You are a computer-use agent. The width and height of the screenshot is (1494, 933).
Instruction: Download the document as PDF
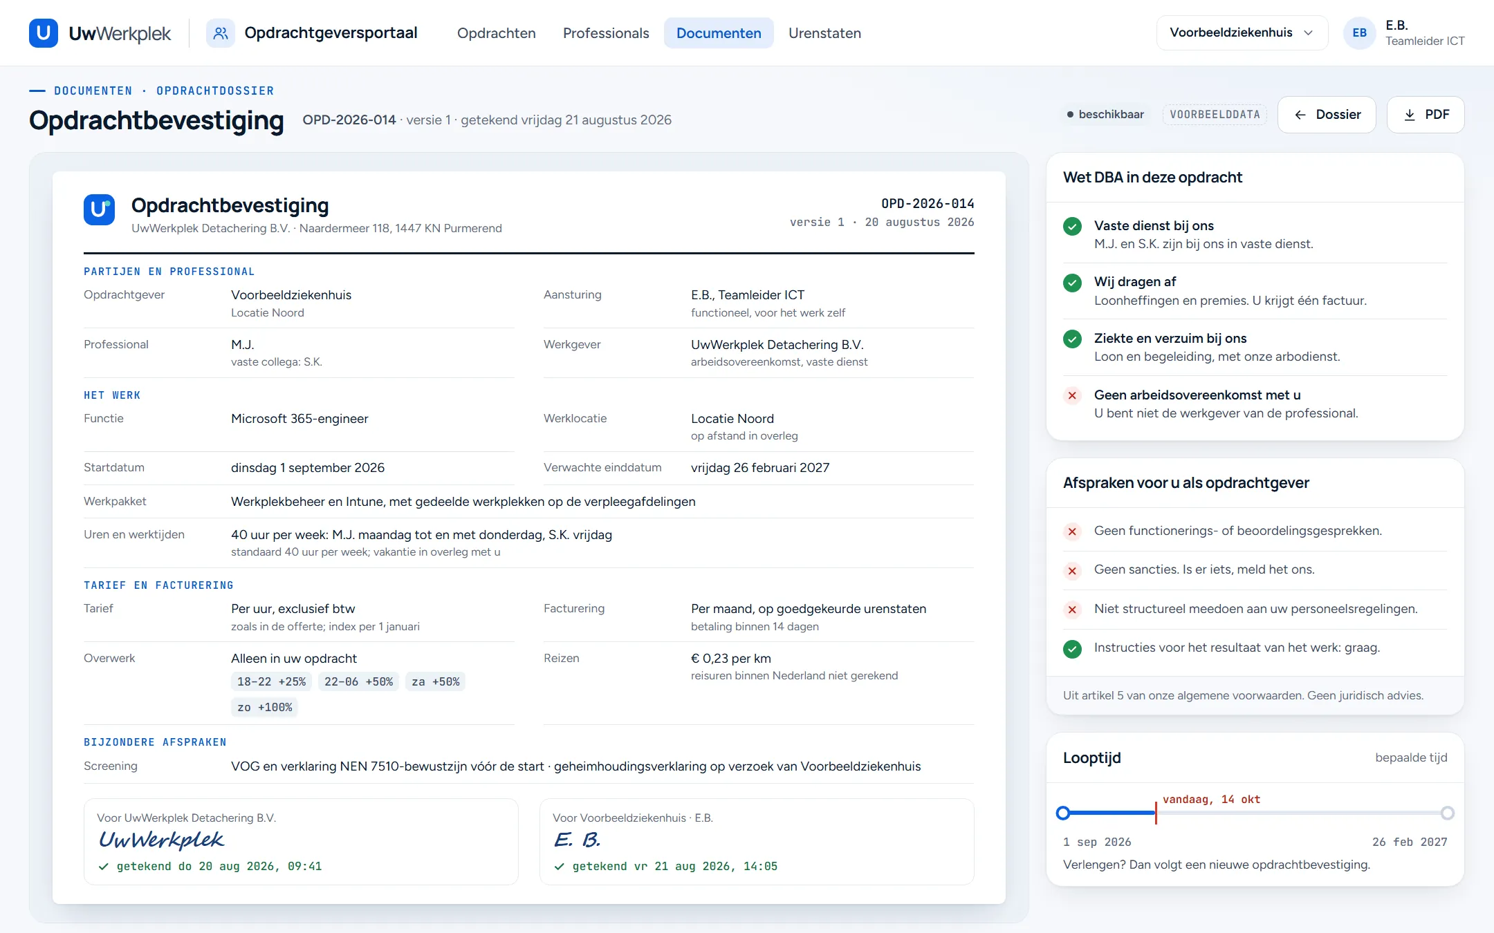pos(1426,115)
